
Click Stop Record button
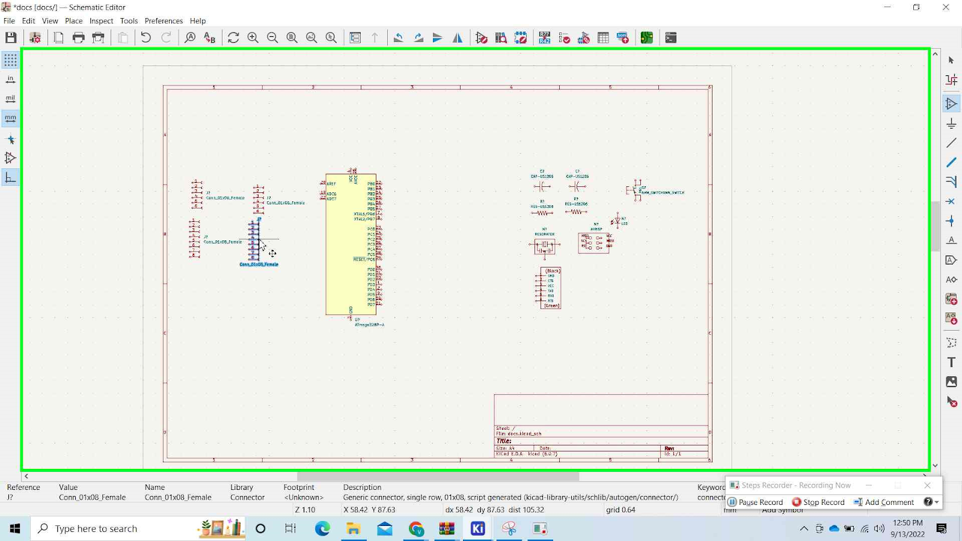point(818,503)
